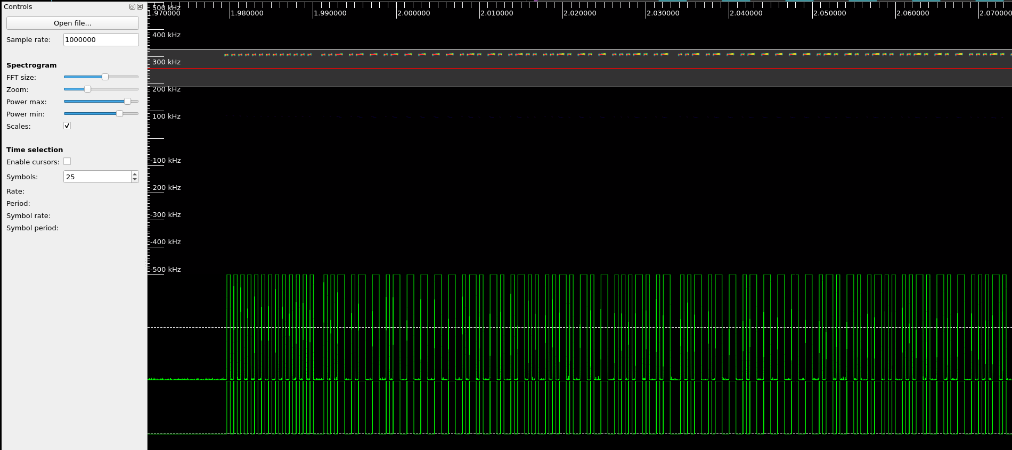Click the Open file... button

tap(72, 23)
